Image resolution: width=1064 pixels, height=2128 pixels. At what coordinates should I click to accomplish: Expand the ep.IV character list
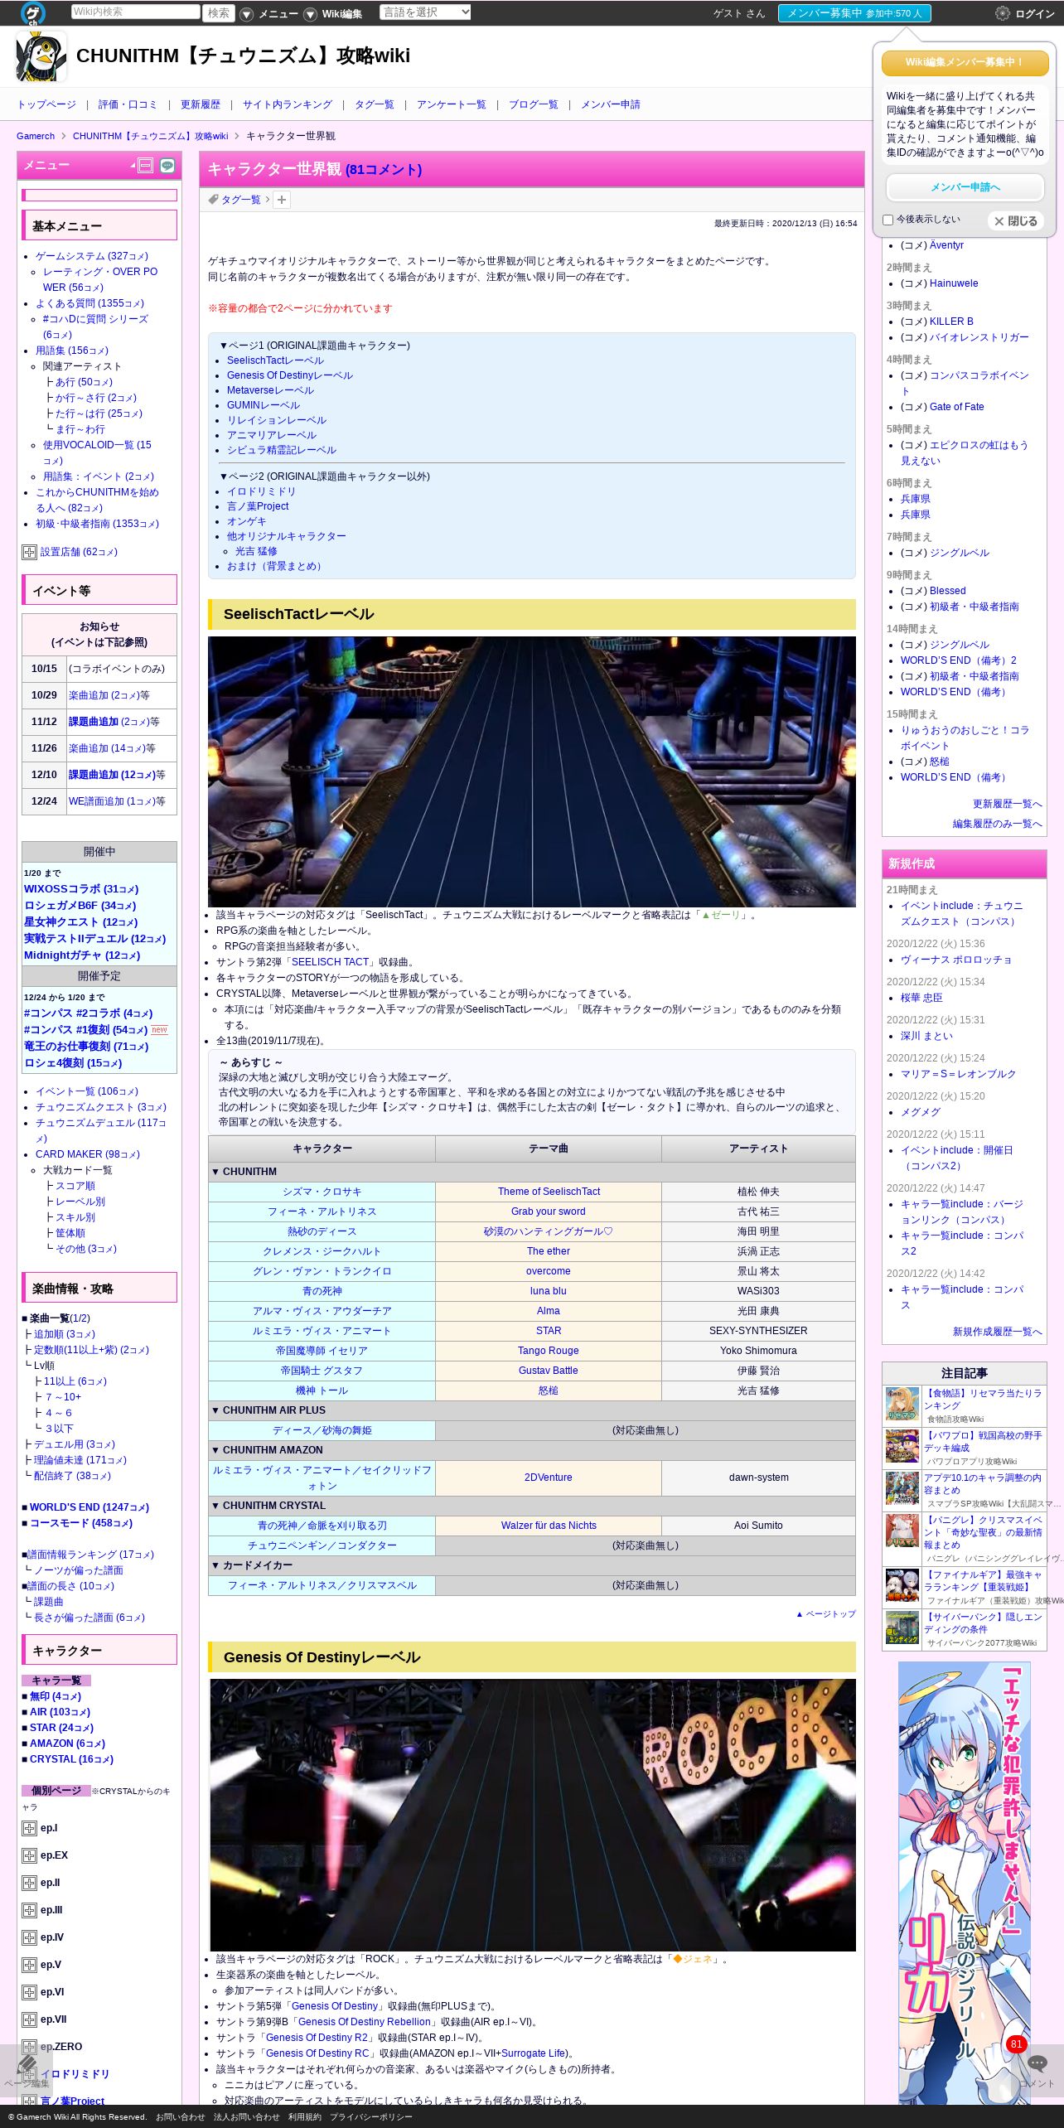[x=29, y=1937]
